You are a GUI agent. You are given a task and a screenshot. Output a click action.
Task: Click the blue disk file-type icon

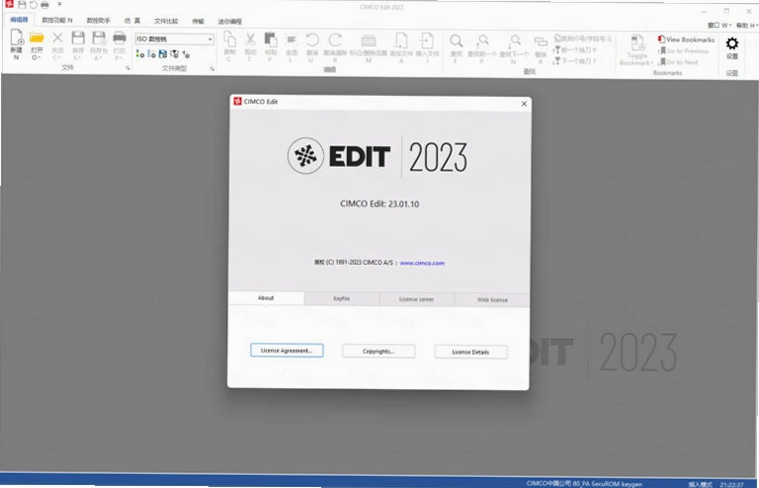163,53
